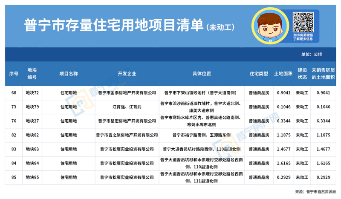Click the 开发企业 column header
This screenshot has height=199, width=341.
pos(126,73)
